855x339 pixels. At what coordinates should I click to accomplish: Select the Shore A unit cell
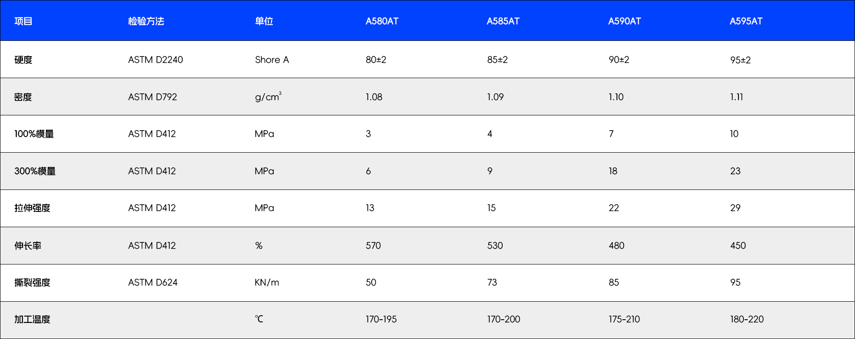272,60
